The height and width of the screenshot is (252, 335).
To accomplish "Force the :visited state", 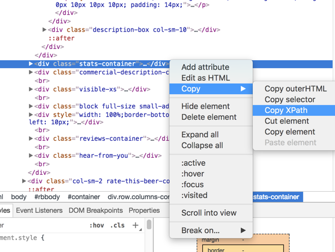I will pos(211,195).
